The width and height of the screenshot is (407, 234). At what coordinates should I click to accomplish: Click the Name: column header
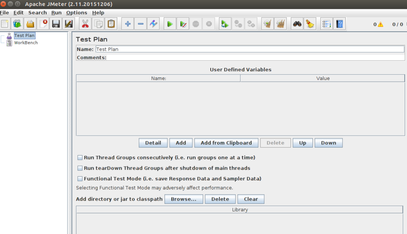pos(158,78)
